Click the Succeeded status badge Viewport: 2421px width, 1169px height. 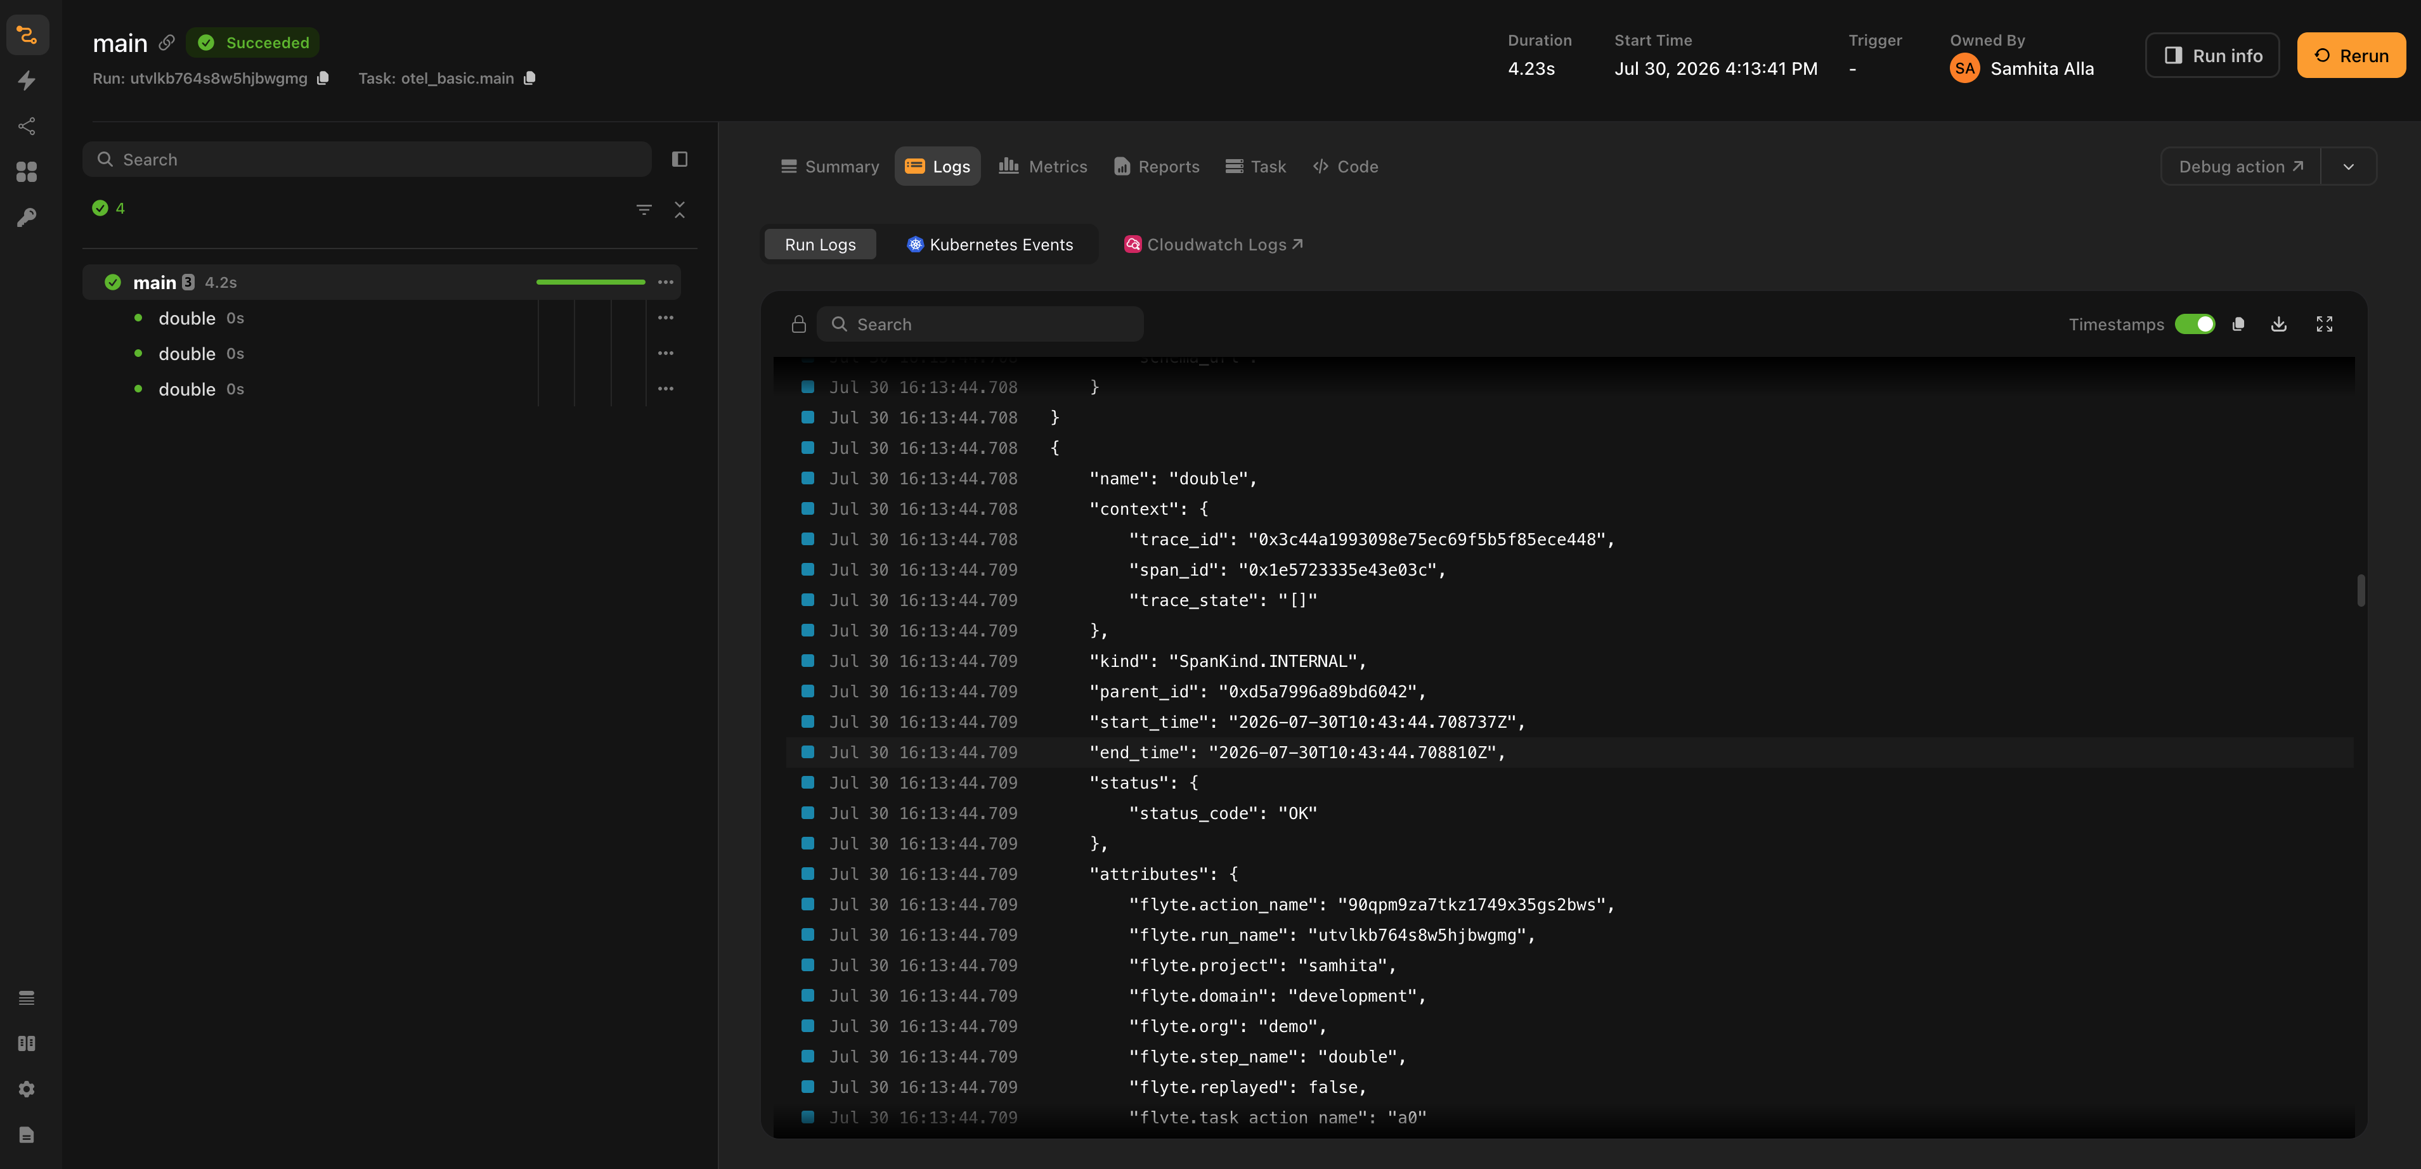[253, 42]
